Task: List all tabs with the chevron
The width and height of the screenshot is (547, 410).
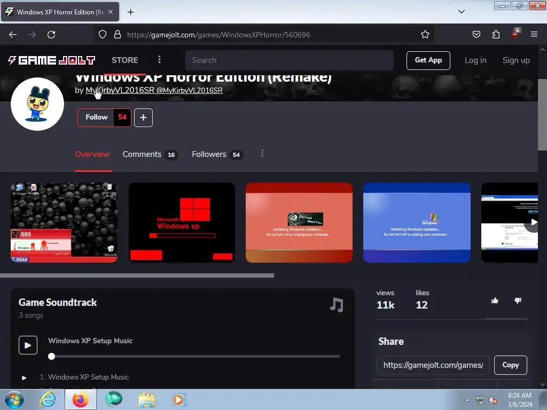Action: click(461, 12)
